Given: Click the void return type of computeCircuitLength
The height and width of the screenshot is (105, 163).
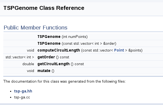Looking at the screenshot, I should click(31, 50).
